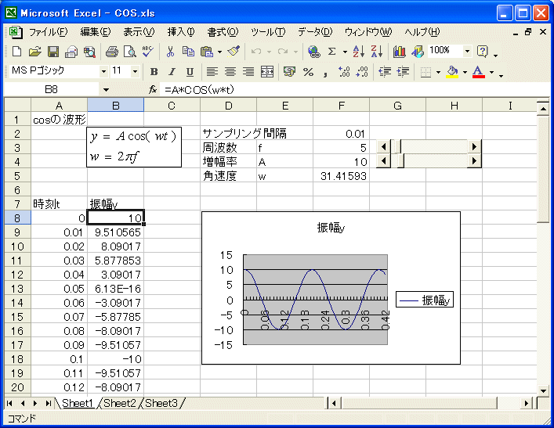Open the zoom percentage dropdown

(x=467, y=52)
